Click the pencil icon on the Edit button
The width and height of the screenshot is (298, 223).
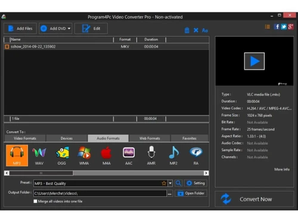click(x=86, y=29)
